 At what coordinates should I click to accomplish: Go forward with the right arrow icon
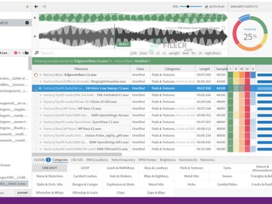[44, 7]
